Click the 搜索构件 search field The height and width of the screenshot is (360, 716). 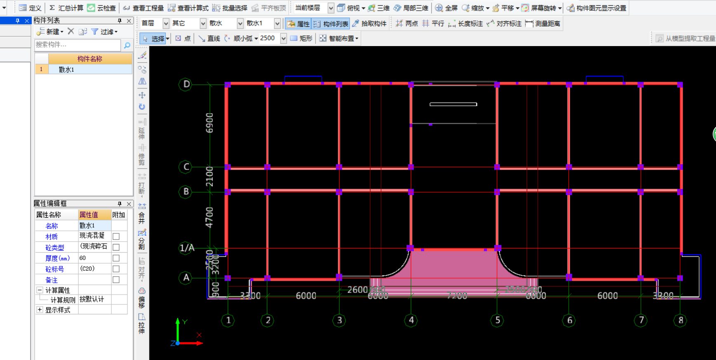pyautogui.click(x=78, y=45)
